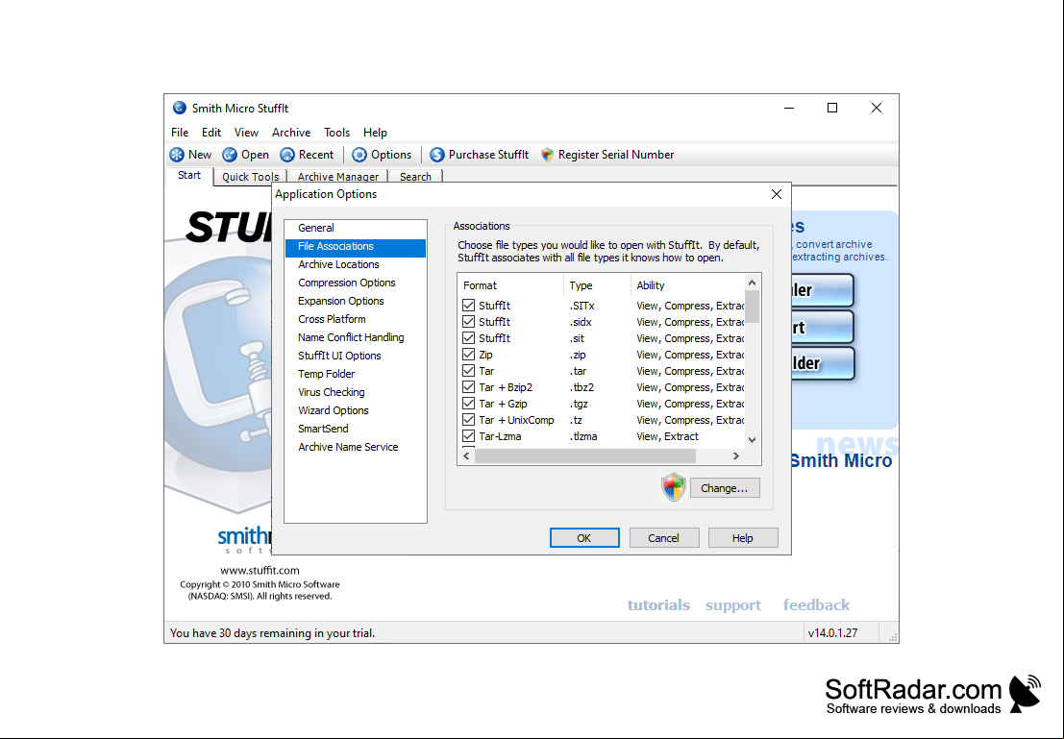Click the vertical scrollbar thumb
The image size is (1064, 739).
[752, 307]
